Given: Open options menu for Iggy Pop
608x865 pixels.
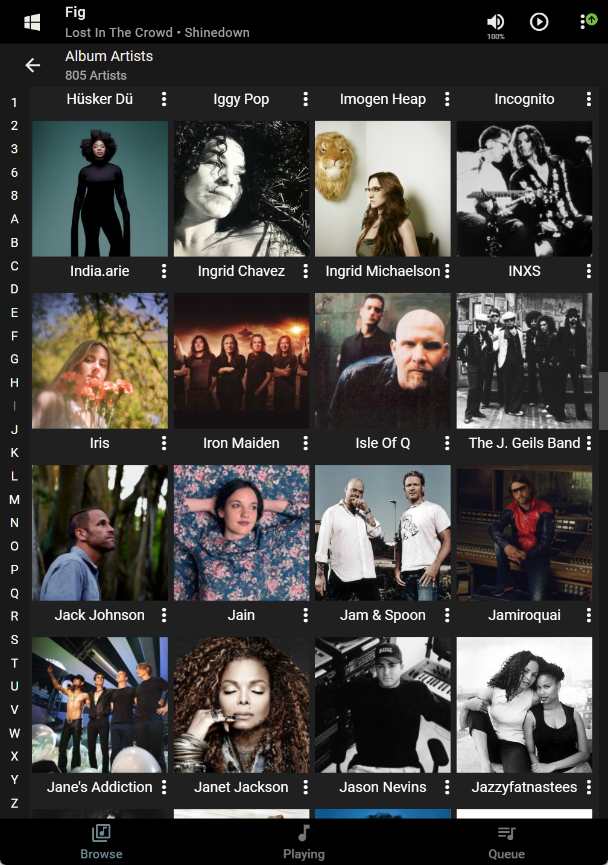Looking at the screenshot, I should coord(306,99).
